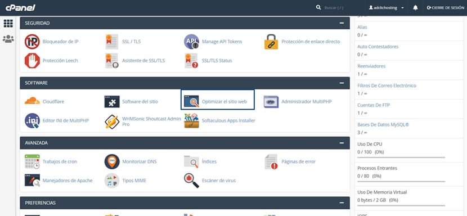Open the Índices folder icon

191,161
